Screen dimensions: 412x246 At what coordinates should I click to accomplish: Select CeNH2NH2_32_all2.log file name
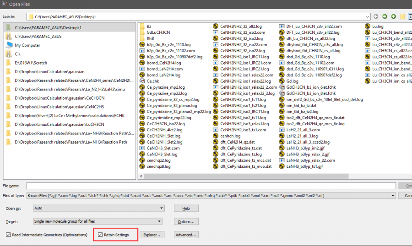pyautogui.click(x=241, y=26)
